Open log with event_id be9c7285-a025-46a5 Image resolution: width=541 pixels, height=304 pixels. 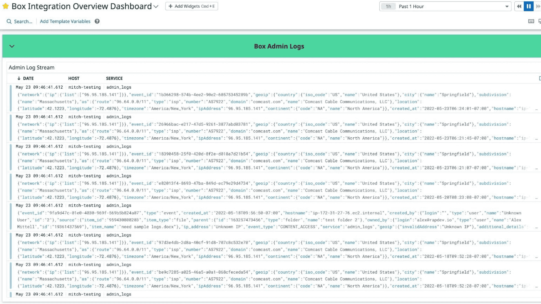tap(273, 276)
